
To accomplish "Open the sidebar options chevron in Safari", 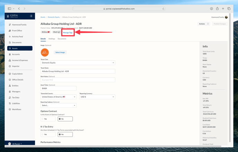I will tap(13, 9).
